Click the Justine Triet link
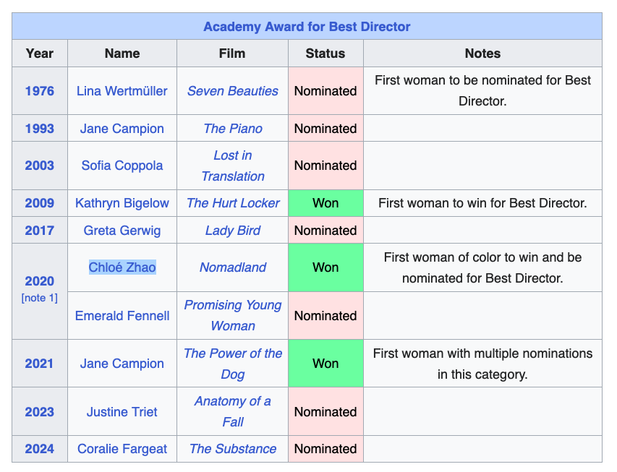The width and height of the screenshot is (617, 472). (x=122, y=412)
